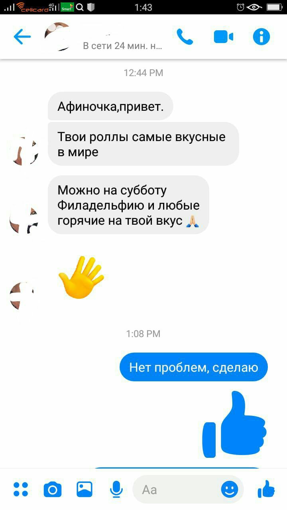Tap the large blue thumbs-up sticker
The width and height of the screenshot is (287, 510).
235,424
